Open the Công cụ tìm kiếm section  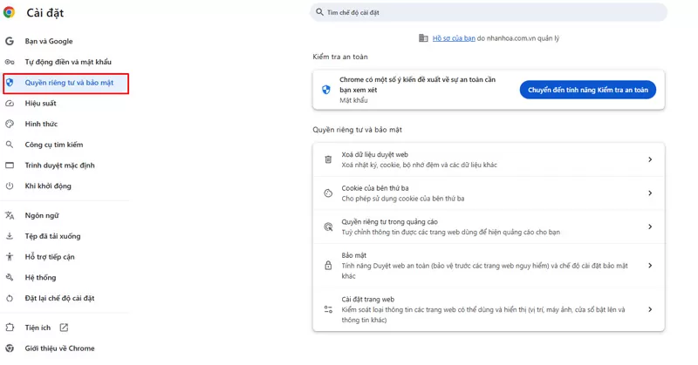53,145
